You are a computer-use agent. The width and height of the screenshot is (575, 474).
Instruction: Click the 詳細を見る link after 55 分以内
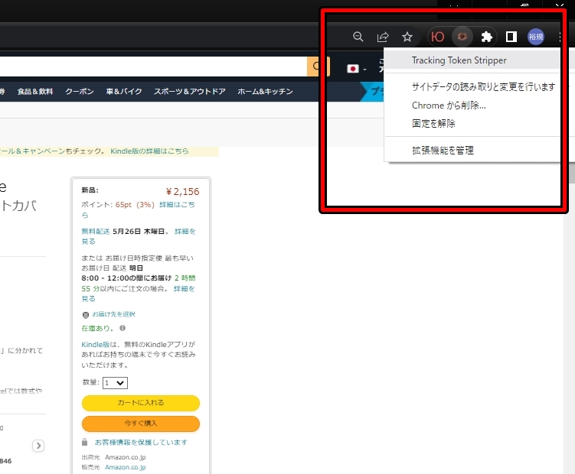click(185, 289)
